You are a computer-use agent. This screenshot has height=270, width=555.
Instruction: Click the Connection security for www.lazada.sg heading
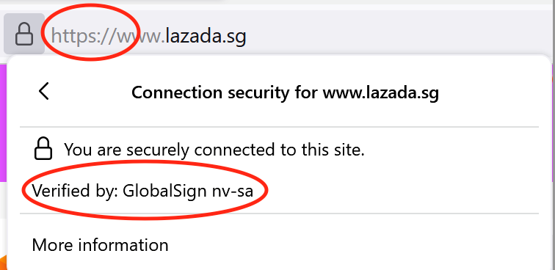coord(285,92)
